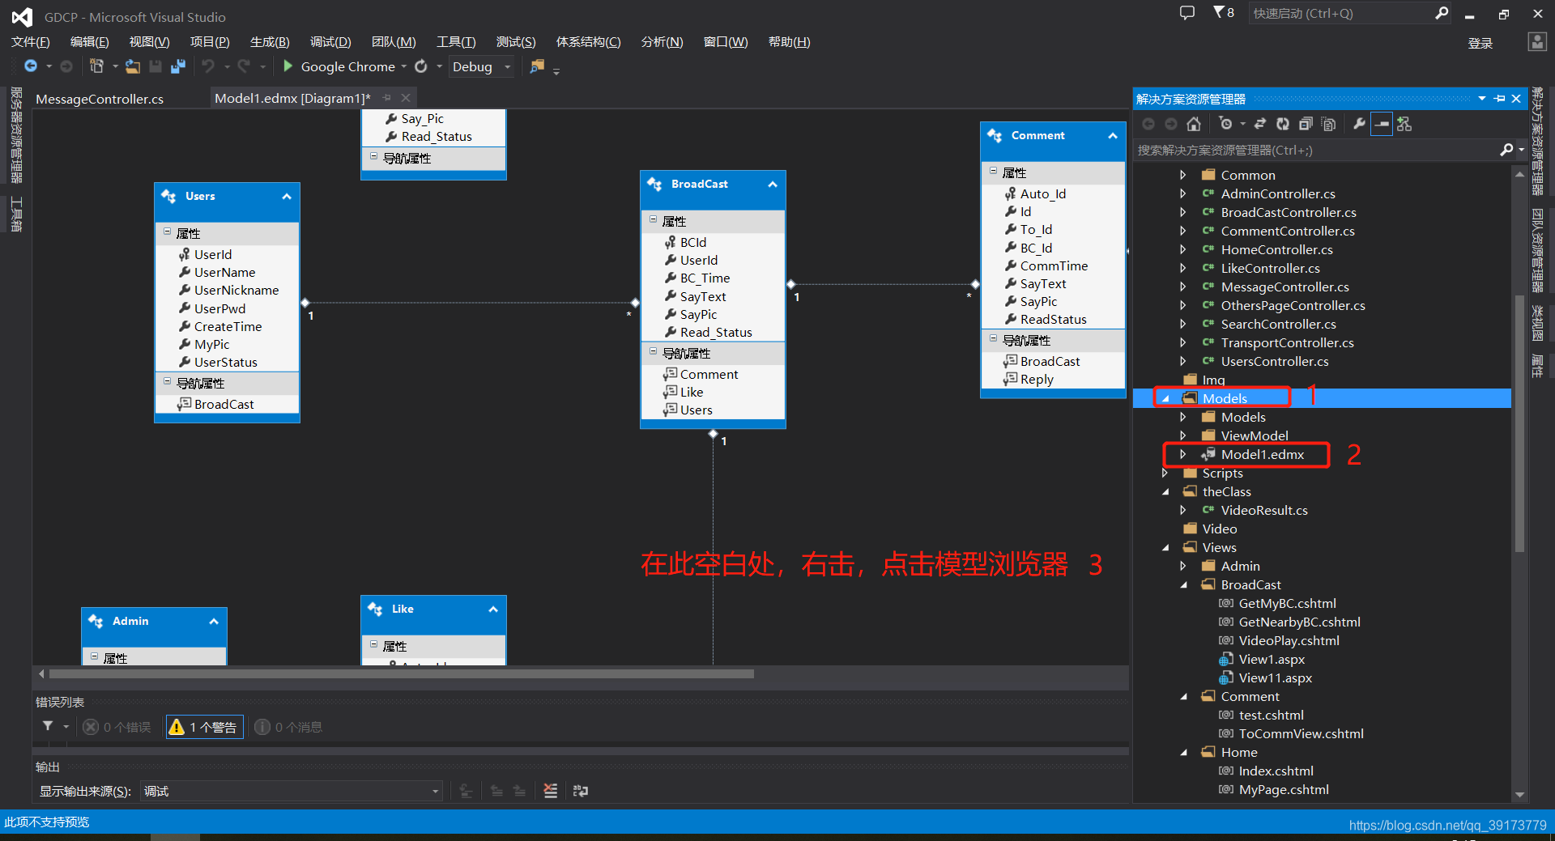This screenshot has width=1555, height=841.
Task: Toggle the 0 errors filter button
Action: pos(117,727)
